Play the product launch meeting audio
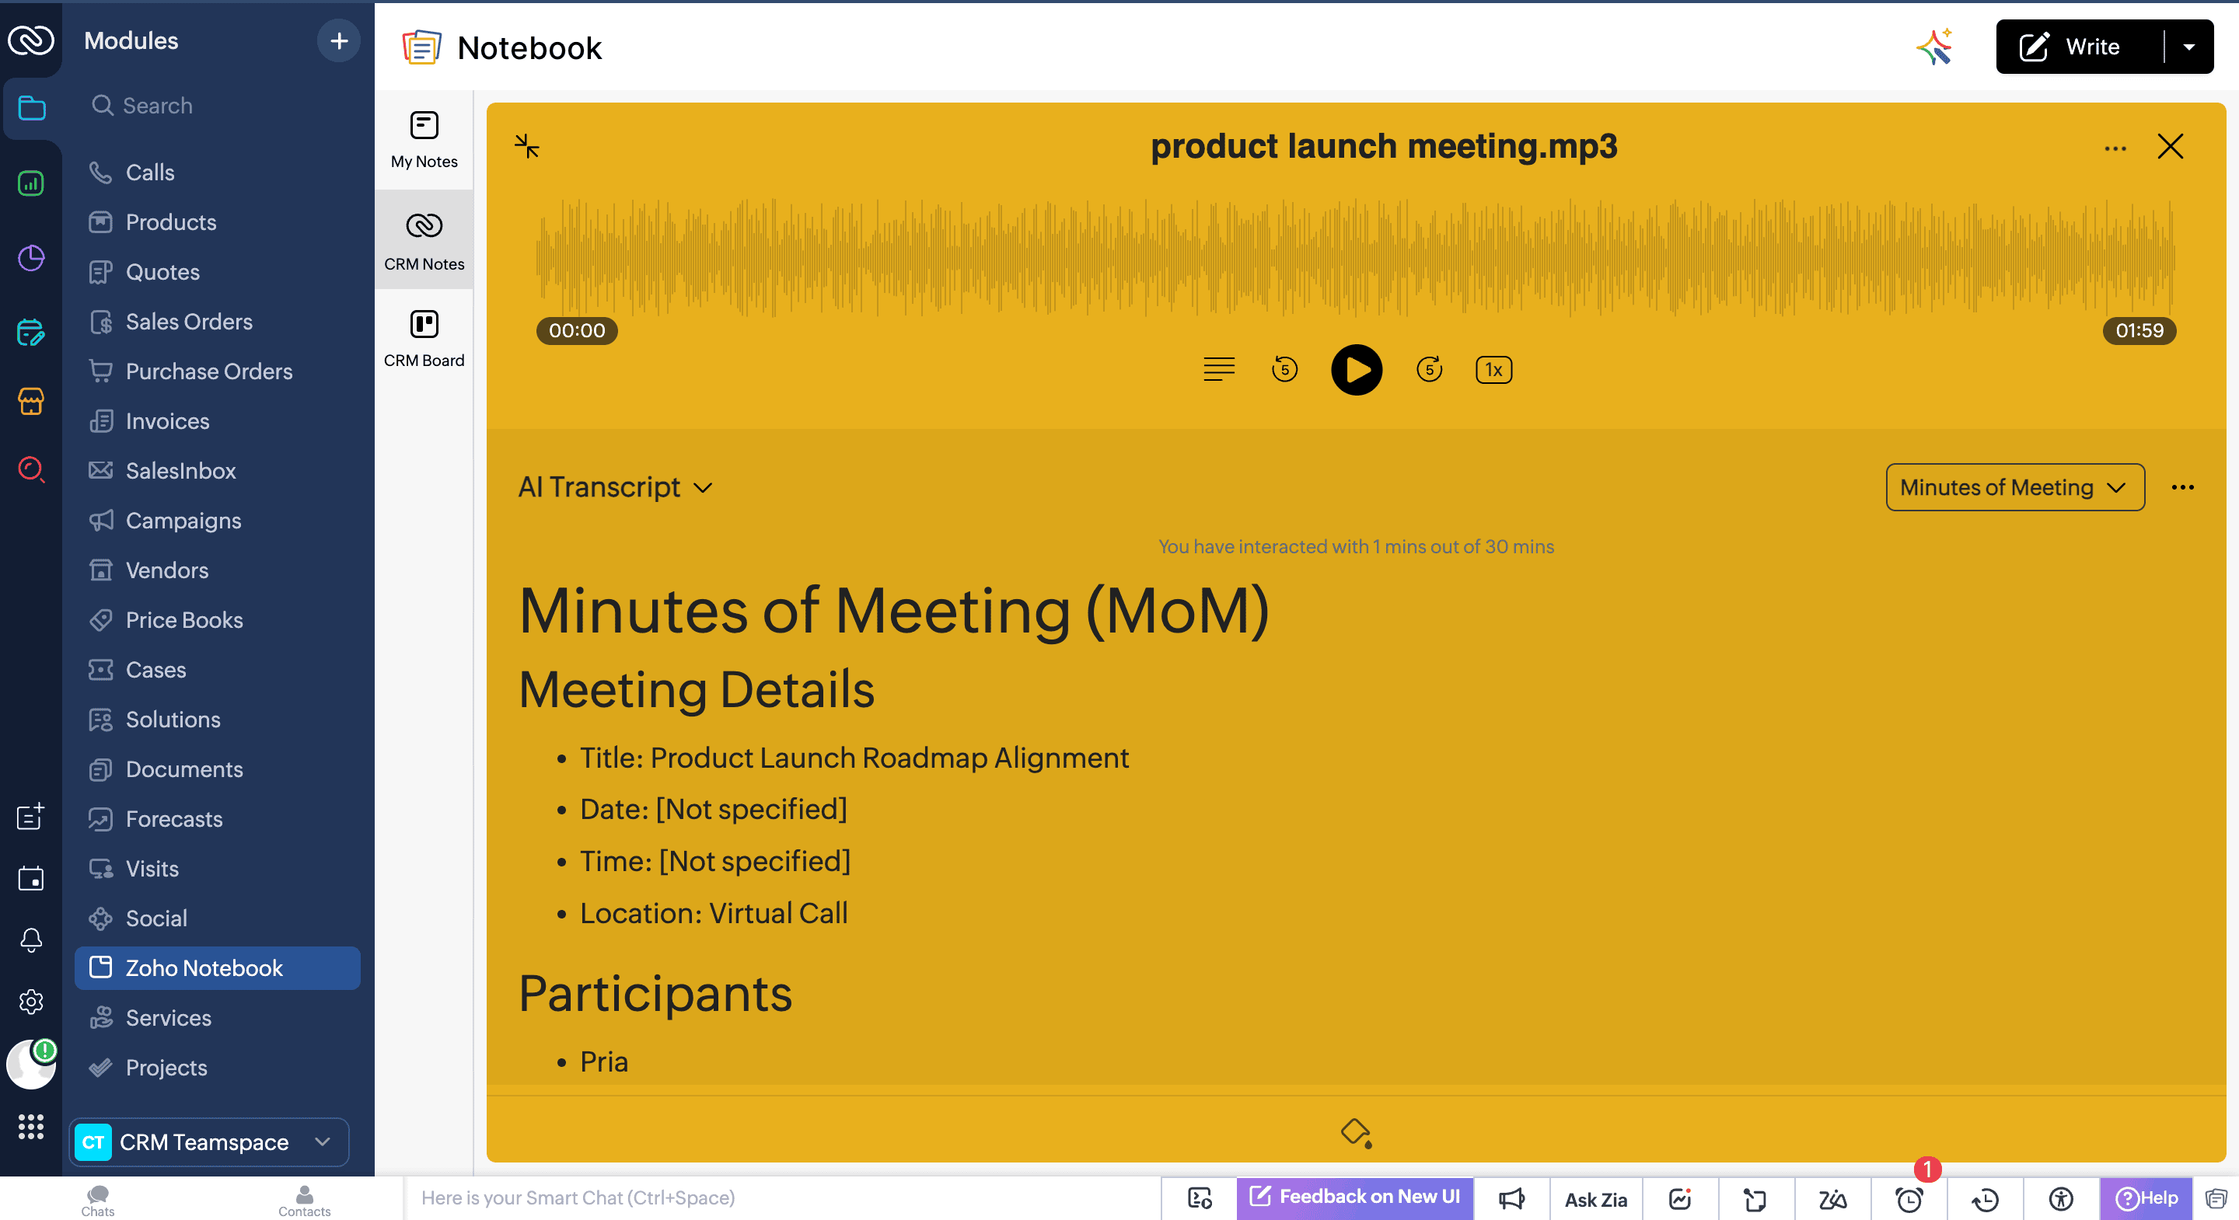The image size is (2239, 1220). (x=1356, y=369)
